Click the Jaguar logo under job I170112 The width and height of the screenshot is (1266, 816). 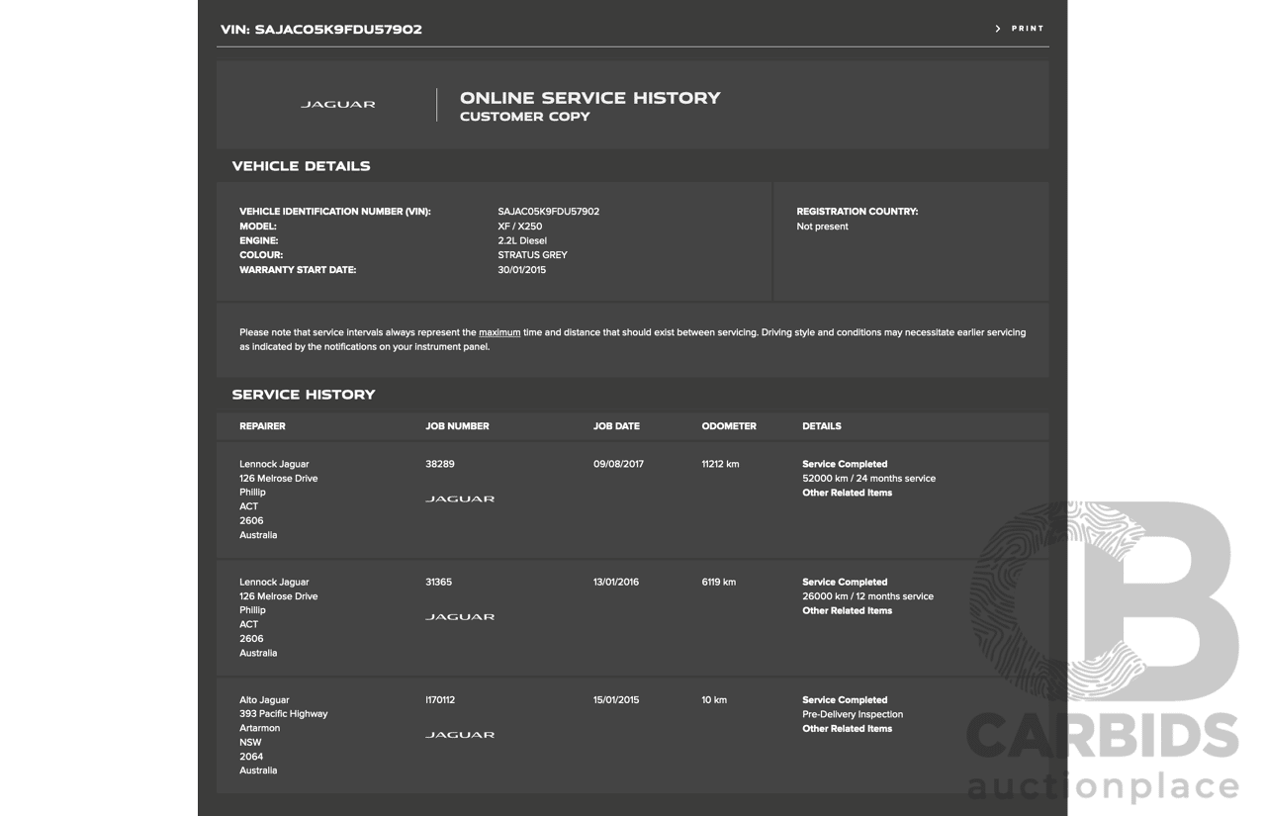tap(460, 735)
